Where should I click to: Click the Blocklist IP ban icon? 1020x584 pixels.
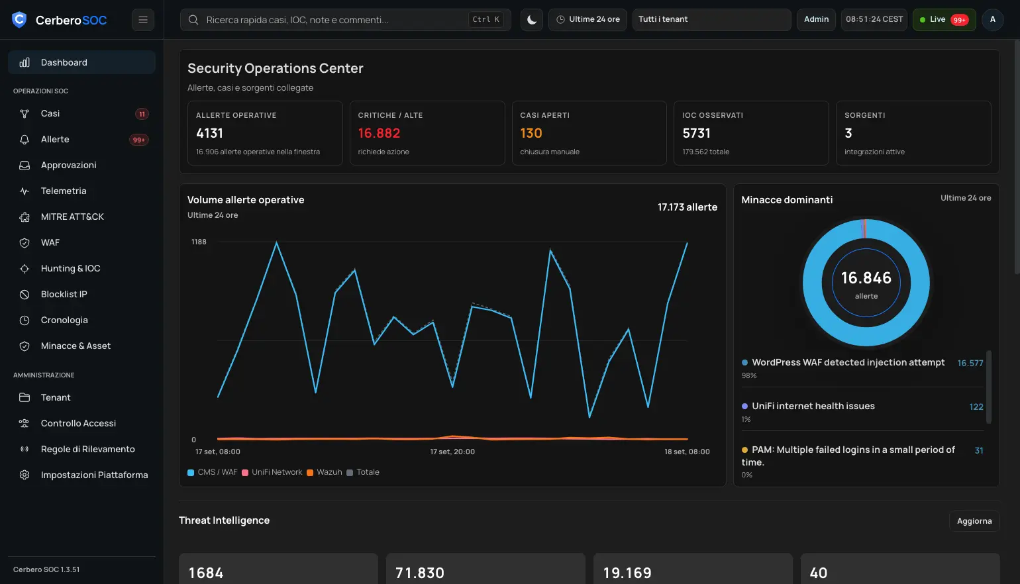25,295
